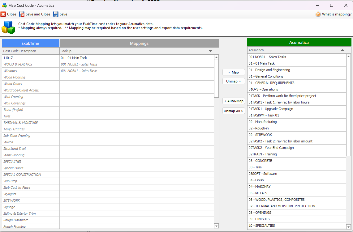Select the Cost Code Description header
This screenshot has height=232, width=353.
click(x=31, y=51)
